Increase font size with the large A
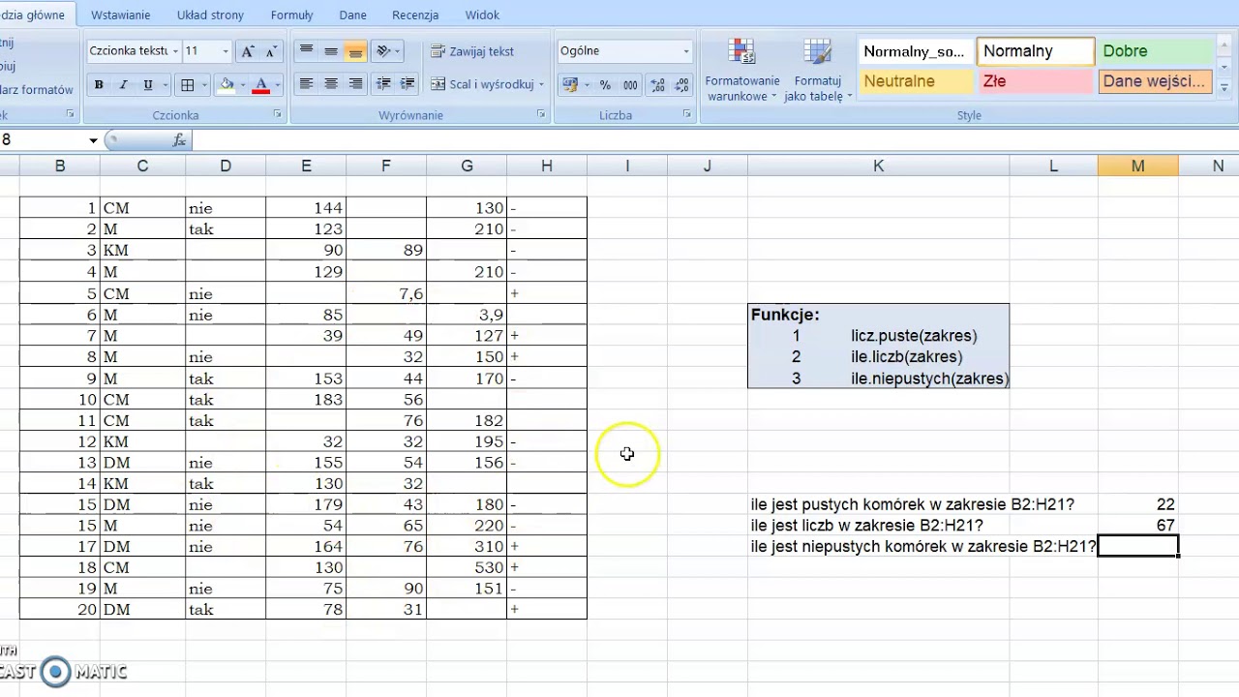This screenshot has width=1239, height=697. tap(248, 51)
